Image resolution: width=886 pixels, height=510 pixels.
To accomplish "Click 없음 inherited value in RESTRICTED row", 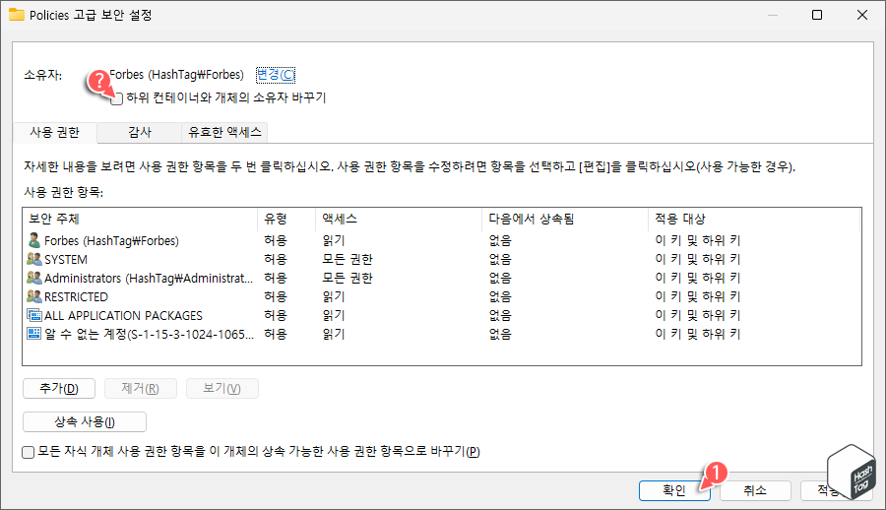I will point(500,296).
